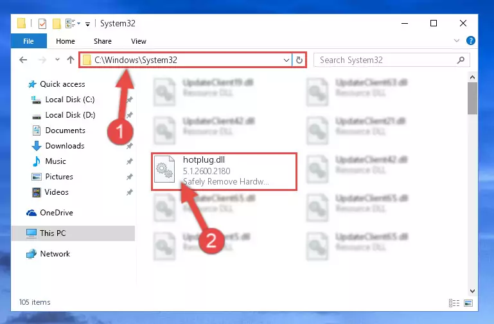Viewport: 494px width, 324px height.
Task: Go up one folder level
Action: tap(71, 60)
